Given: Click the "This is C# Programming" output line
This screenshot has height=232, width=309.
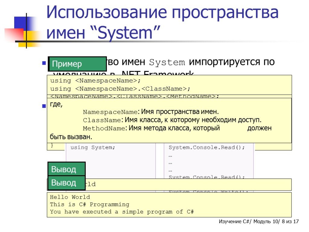Looking at the screenshot, I should click(90, 205).
